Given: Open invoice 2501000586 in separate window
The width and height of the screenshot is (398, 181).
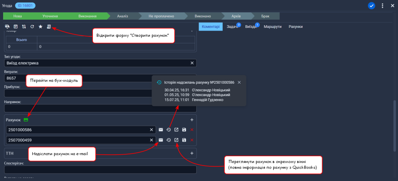Looking at the screenshot, I should point(176,129).
